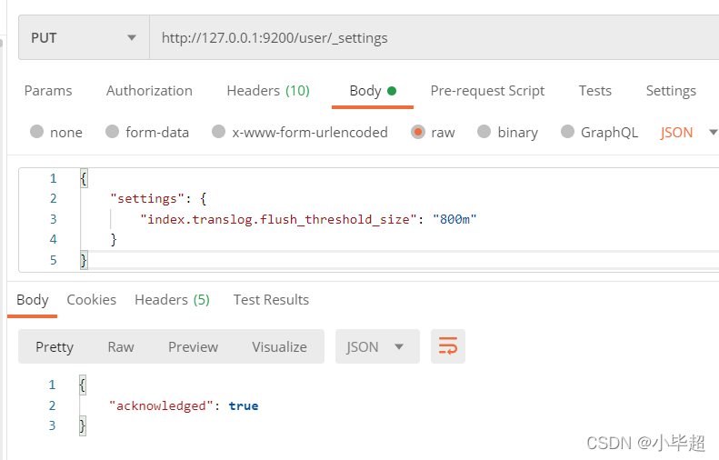719x460 pixels.
Task: View the Test Results tab
Action: pos(271,299)
